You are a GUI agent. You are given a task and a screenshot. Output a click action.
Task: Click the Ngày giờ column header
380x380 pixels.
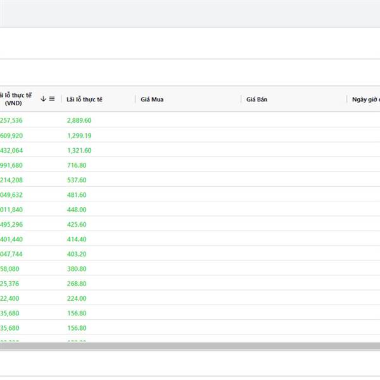(366, 99)
